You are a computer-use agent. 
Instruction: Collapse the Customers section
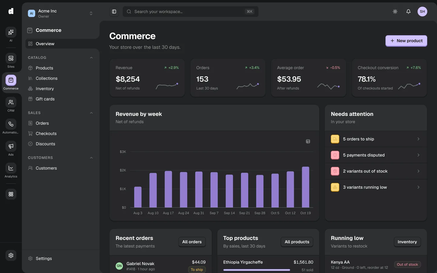pos(91,158)
